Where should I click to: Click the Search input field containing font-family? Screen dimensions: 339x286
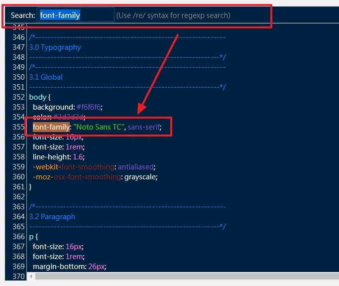point(76,15)
